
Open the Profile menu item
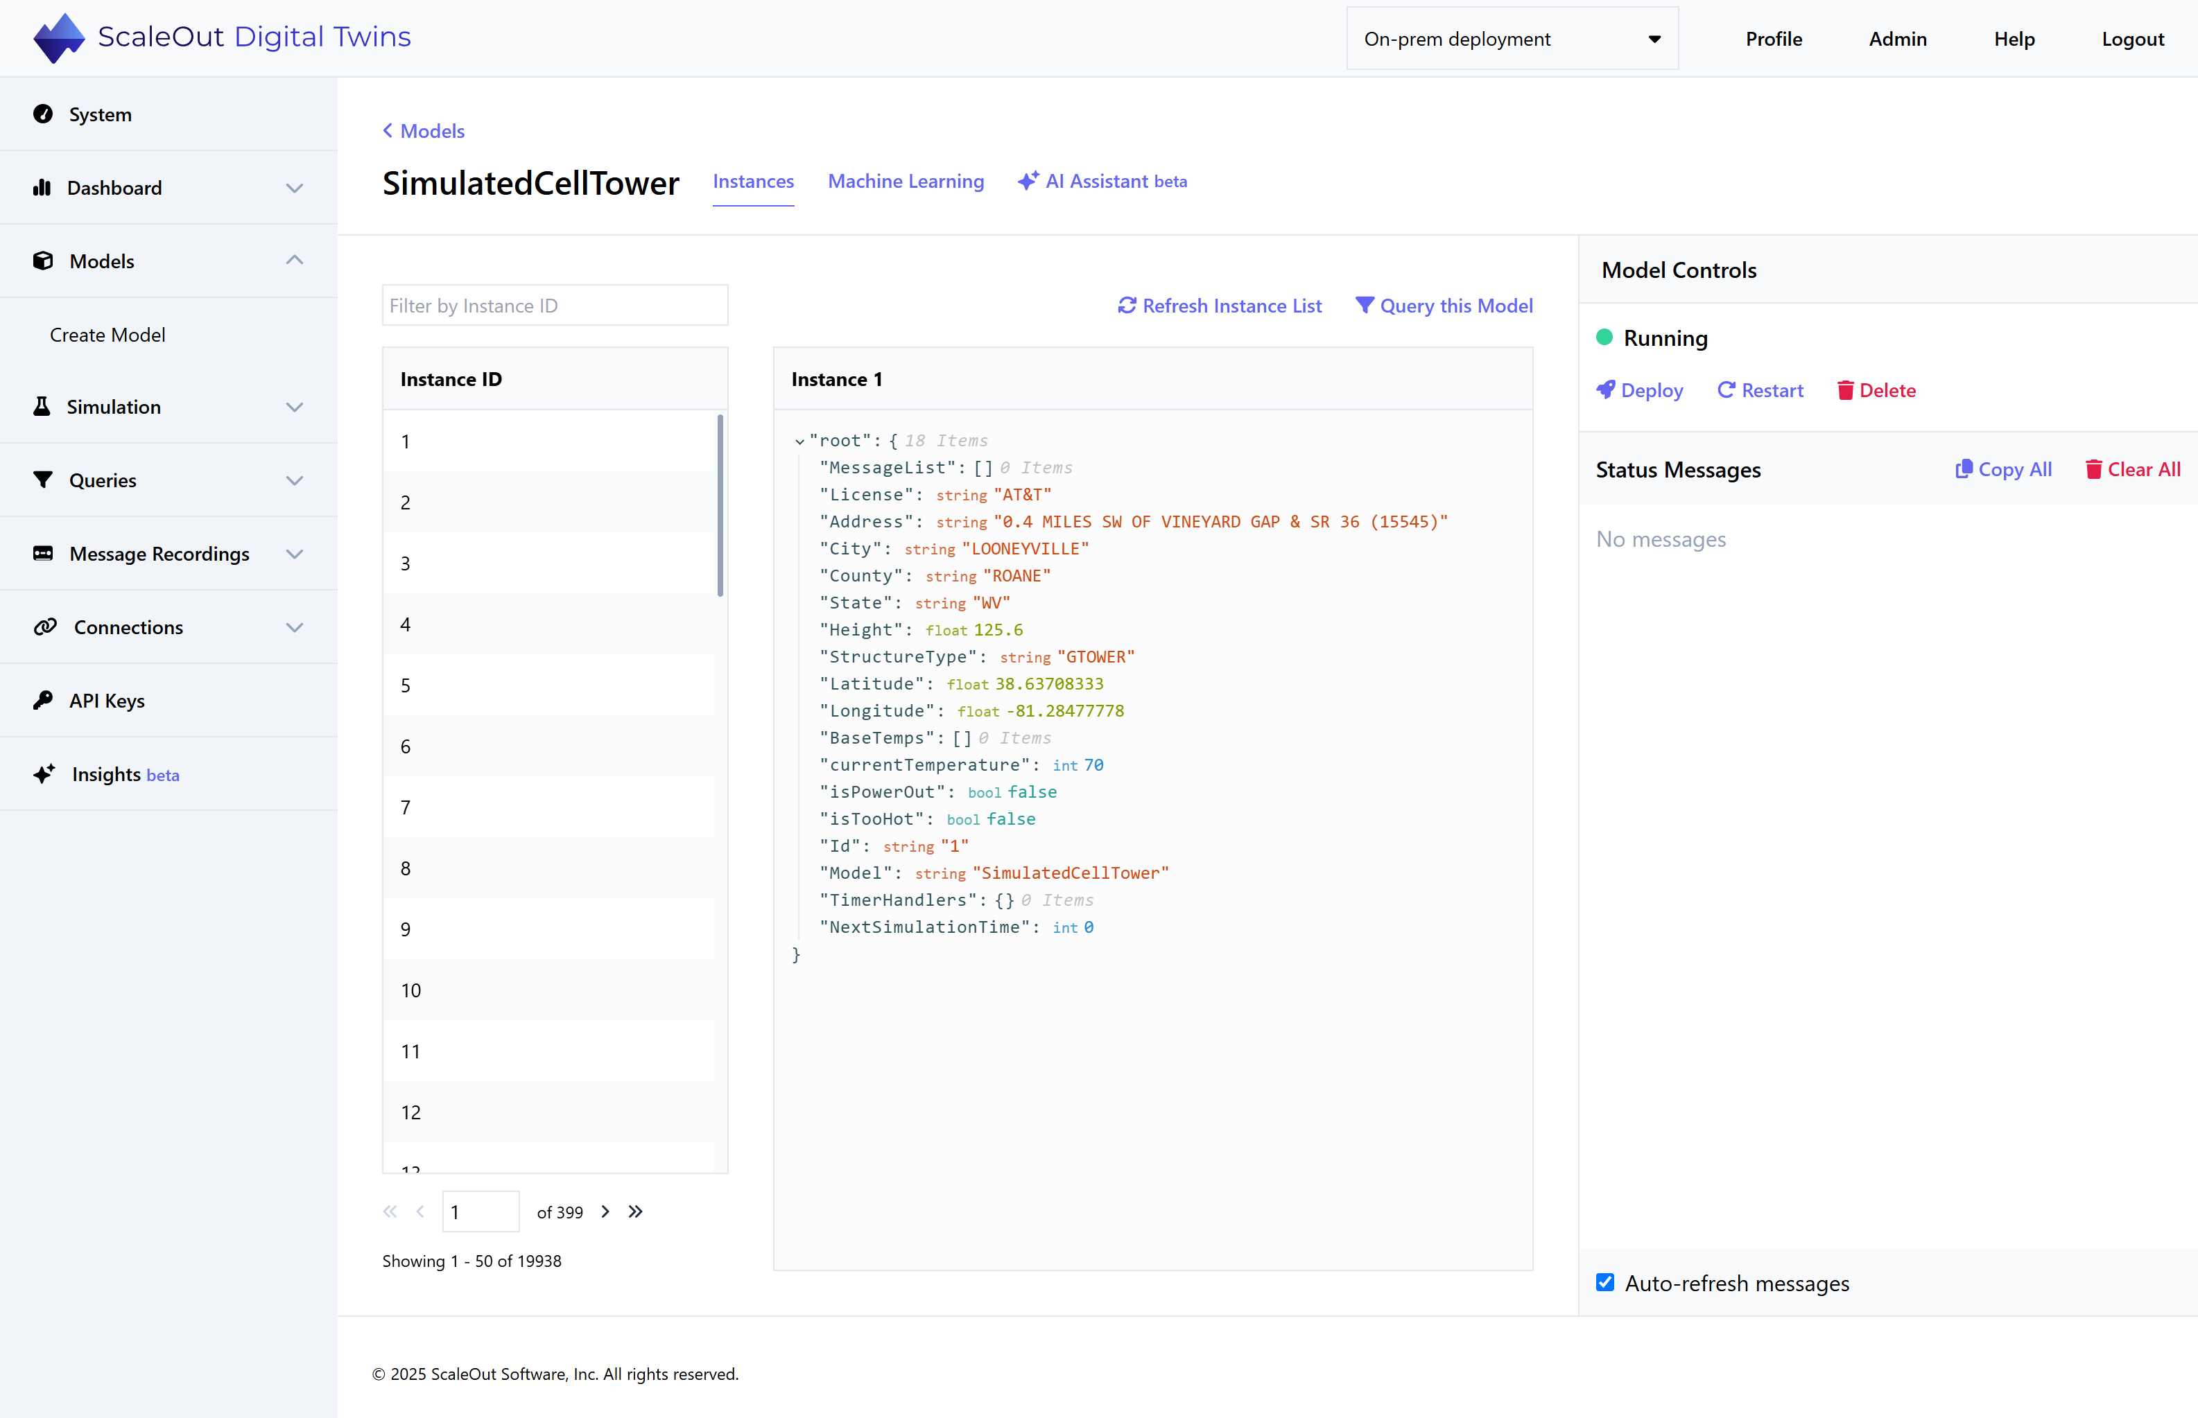pos(1774,39)
